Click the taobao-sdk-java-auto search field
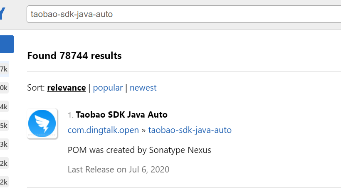The height and width of the screenshot is (192, 341). pyautogui.click(x=184, y=14)
